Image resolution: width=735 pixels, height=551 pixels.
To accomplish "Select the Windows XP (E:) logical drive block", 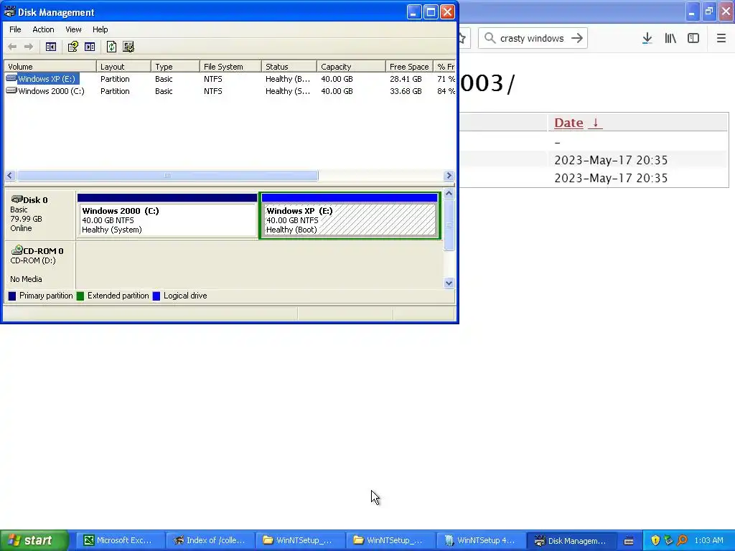I will [x=350, y=216].
